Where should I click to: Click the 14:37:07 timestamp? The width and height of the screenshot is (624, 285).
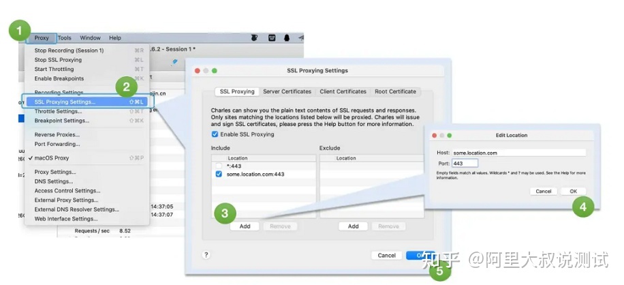click(161, 215)
